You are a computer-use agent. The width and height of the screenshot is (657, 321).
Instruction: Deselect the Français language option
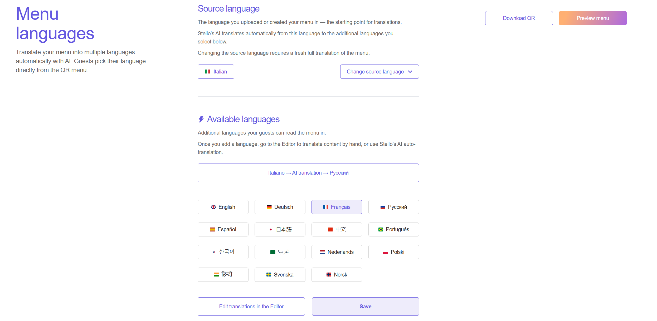click(x=337, y=207)
